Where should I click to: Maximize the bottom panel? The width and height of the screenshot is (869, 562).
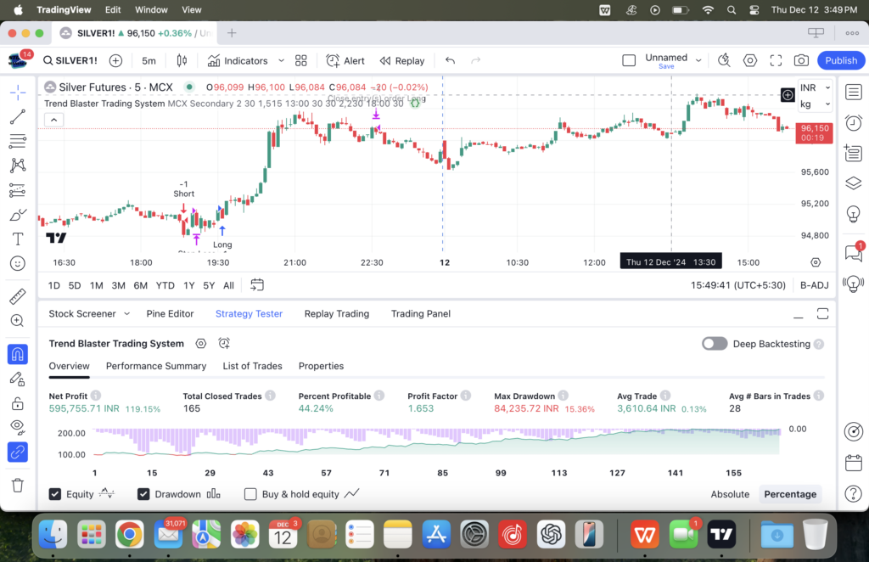coord(822,314)
